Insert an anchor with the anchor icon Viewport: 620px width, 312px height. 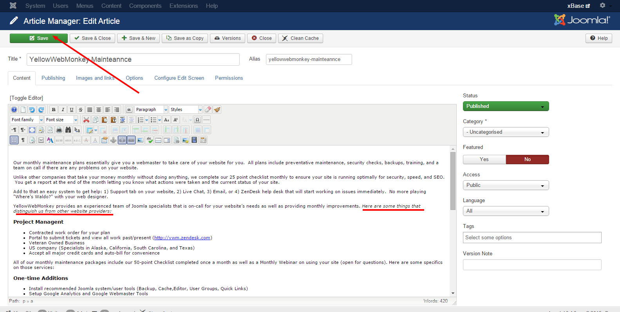pyautogui.click(x=113, y=140)
